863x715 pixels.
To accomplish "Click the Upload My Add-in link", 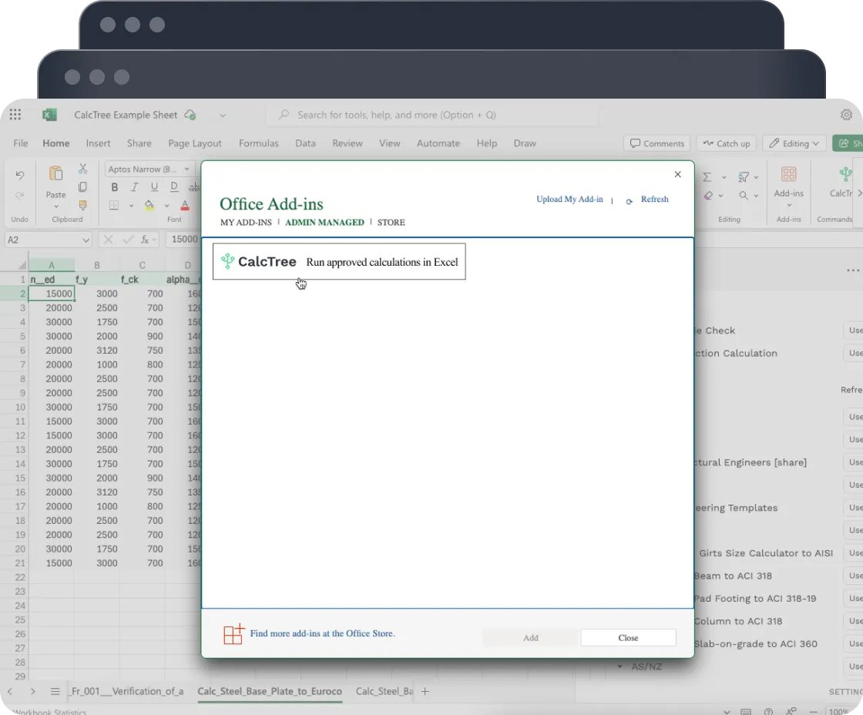I will click(569, 200).
